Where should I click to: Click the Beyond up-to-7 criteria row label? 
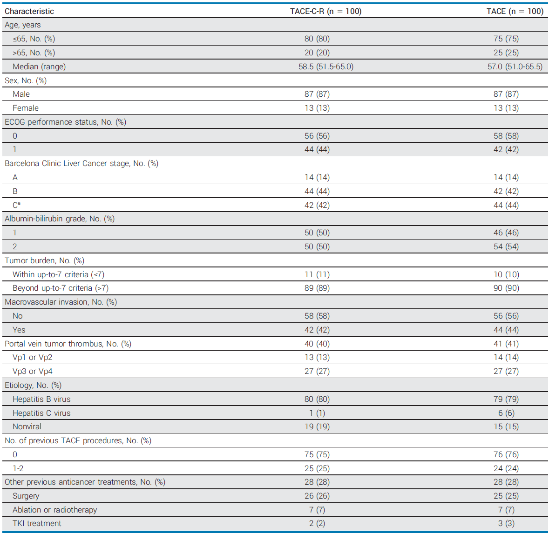tap(61, 288)
